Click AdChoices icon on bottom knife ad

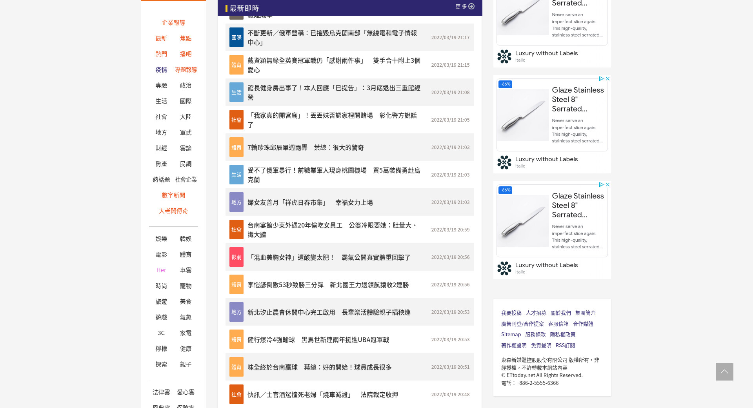pos(601,185)
